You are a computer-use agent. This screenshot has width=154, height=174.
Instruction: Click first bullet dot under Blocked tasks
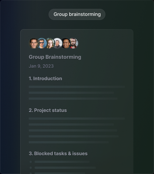tap(31, 162)
